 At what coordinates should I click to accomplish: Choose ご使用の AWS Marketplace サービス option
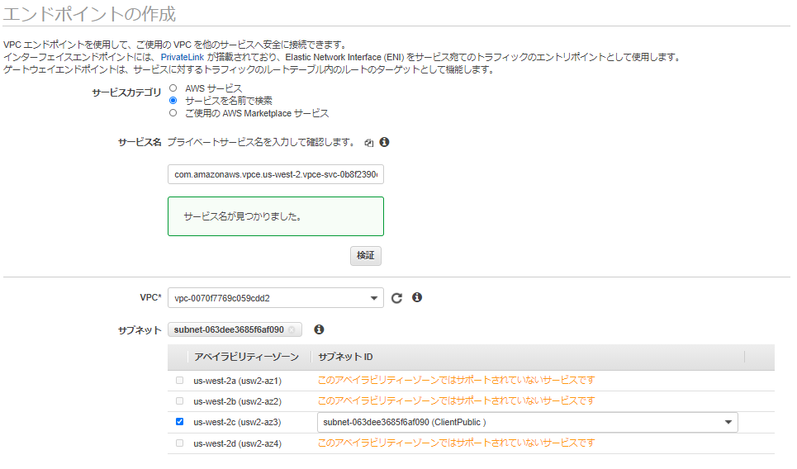pyautogui.click(x=173, y=113)
